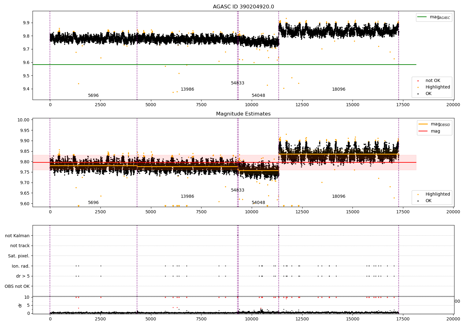Click the 9.9 y-tick on the top plot

point(26,23)
